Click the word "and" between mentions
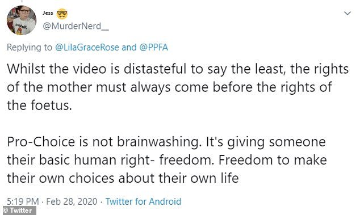 tap(129, 47)
